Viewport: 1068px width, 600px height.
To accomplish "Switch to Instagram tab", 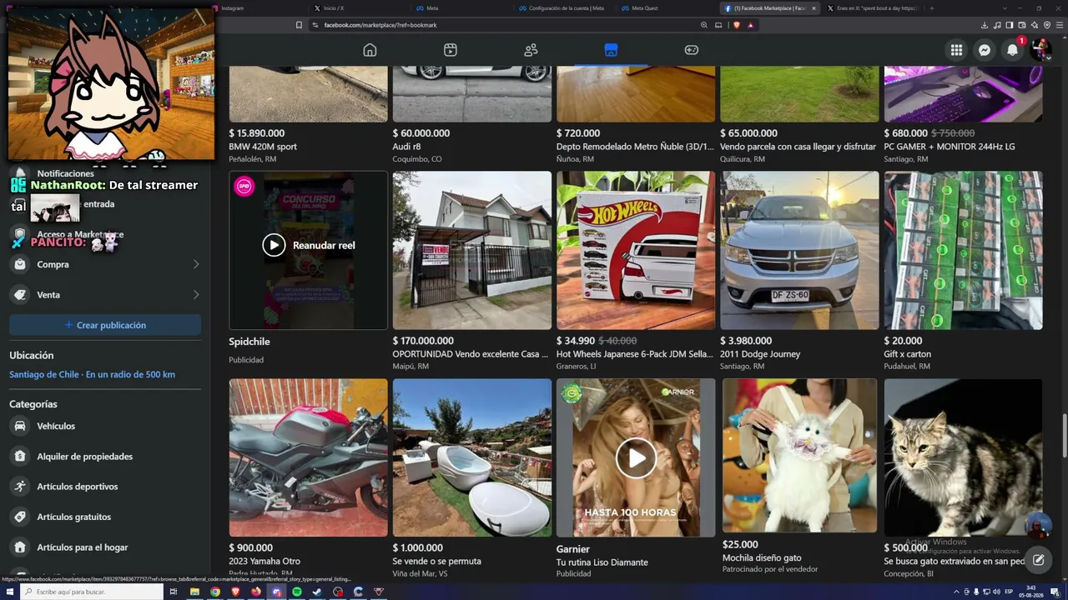I will pyautogui.click(x=258, y=8).
